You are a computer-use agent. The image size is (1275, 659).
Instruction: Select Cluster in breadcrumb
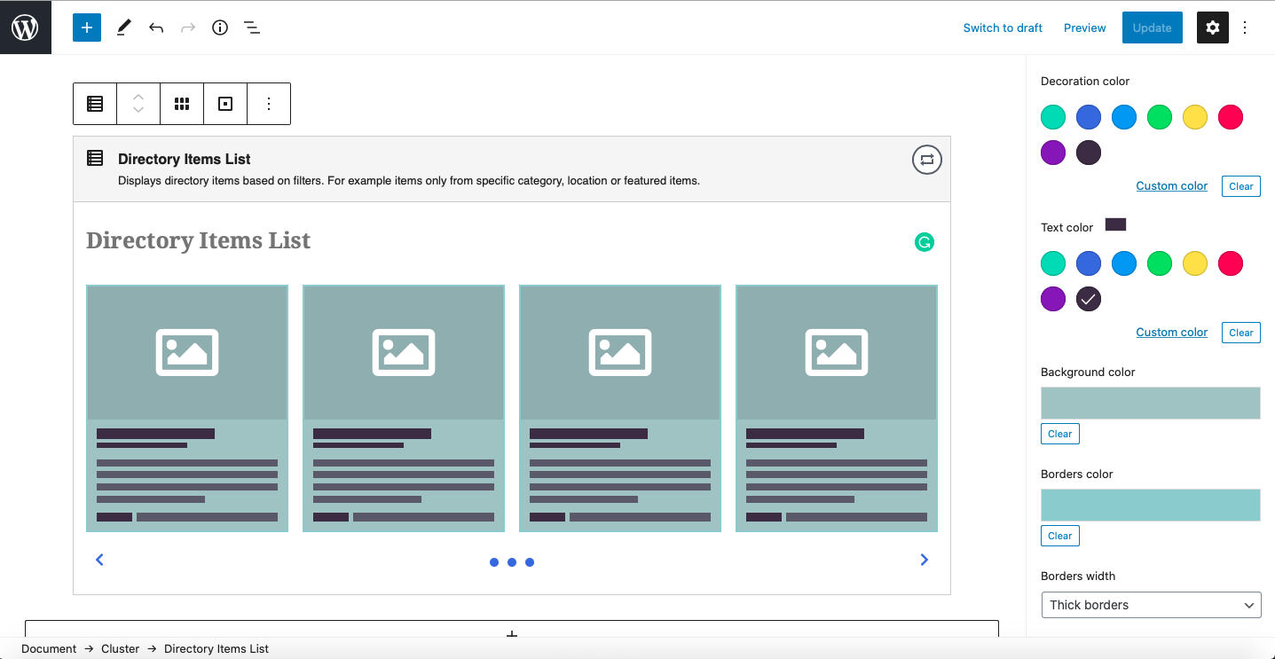[x=121, y=648]
